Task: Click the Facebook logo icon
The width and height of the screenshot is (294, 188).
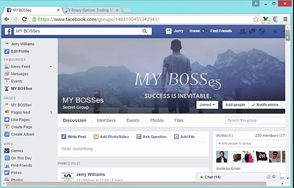Action: 8,31
